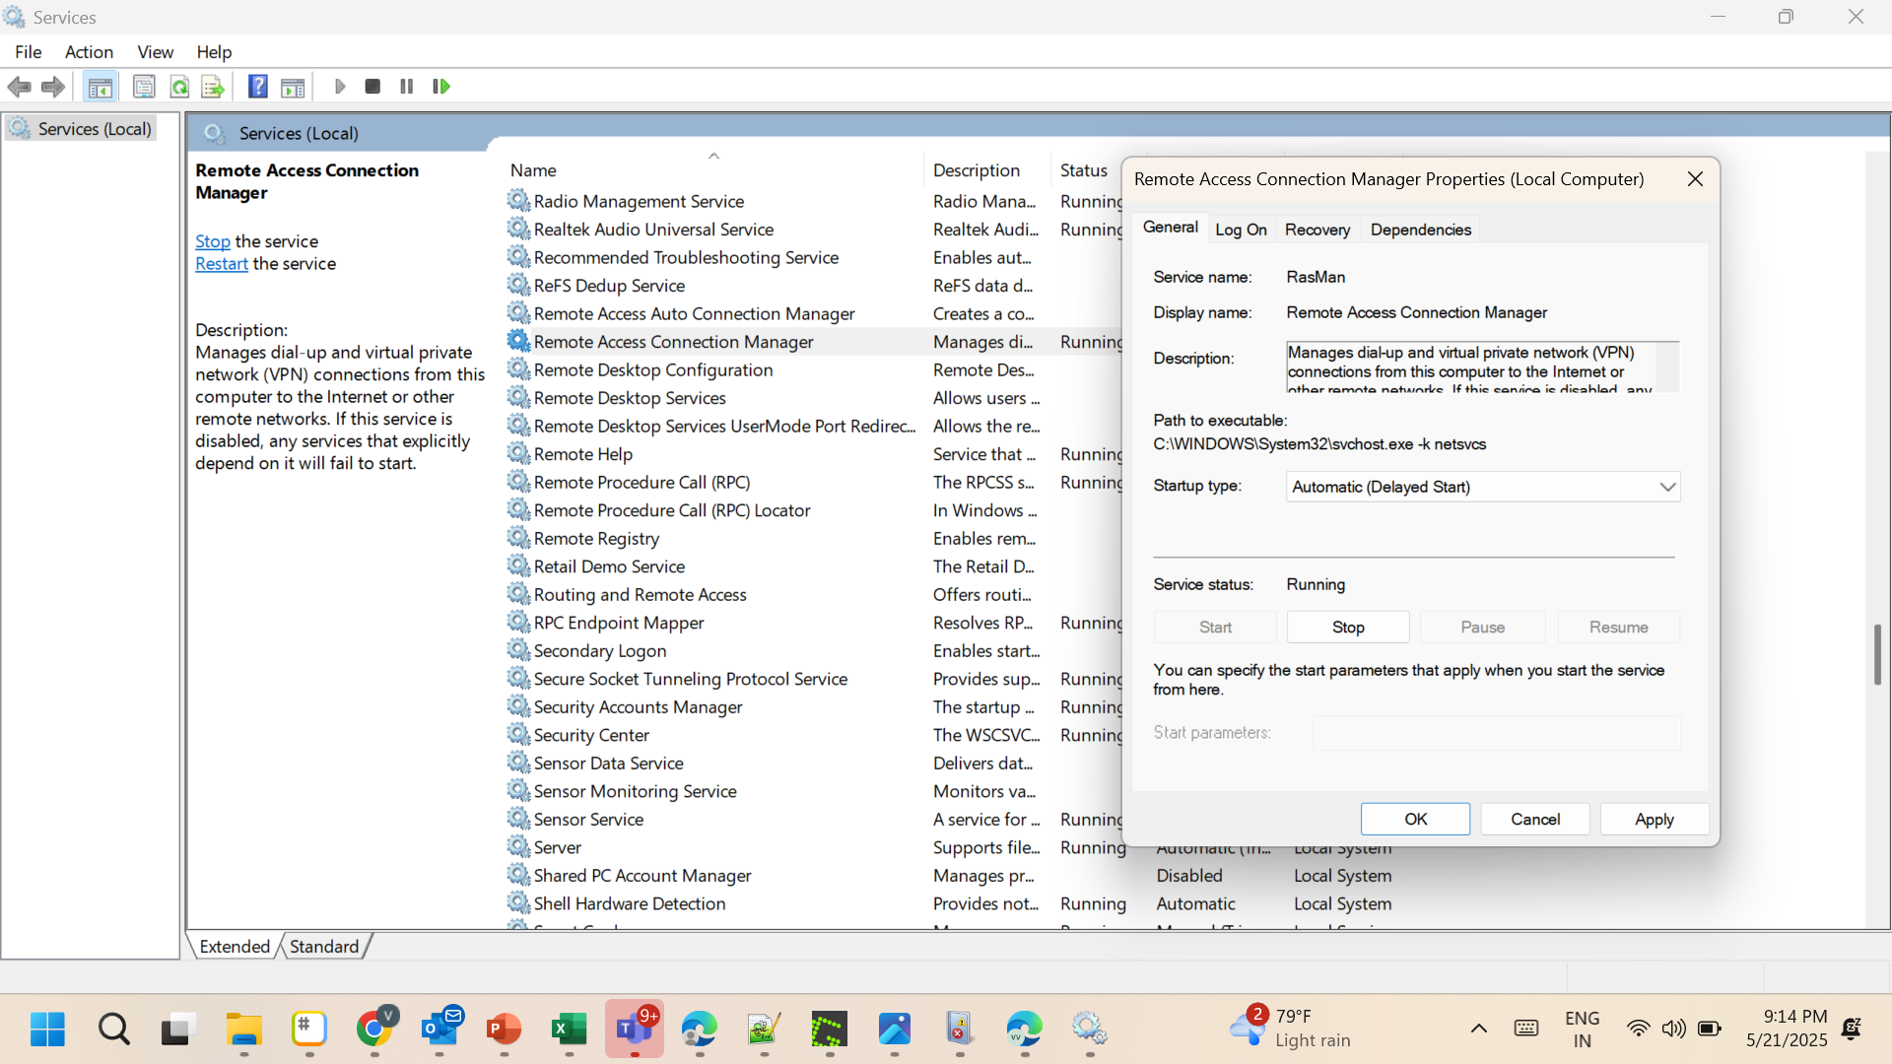Open the Action menu
Screen dimensions: 1892x1064
tap(89, 52)
